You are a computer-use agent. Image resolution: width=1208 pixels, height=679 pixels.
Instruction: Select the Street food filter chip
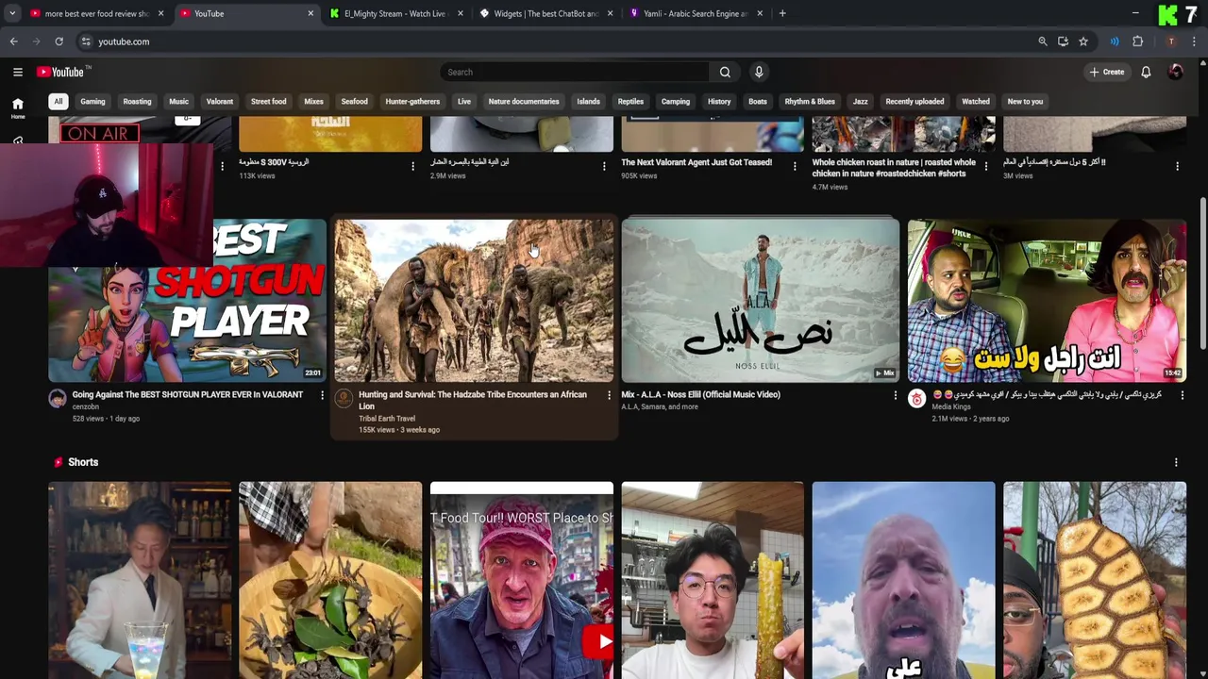[269, 101]
